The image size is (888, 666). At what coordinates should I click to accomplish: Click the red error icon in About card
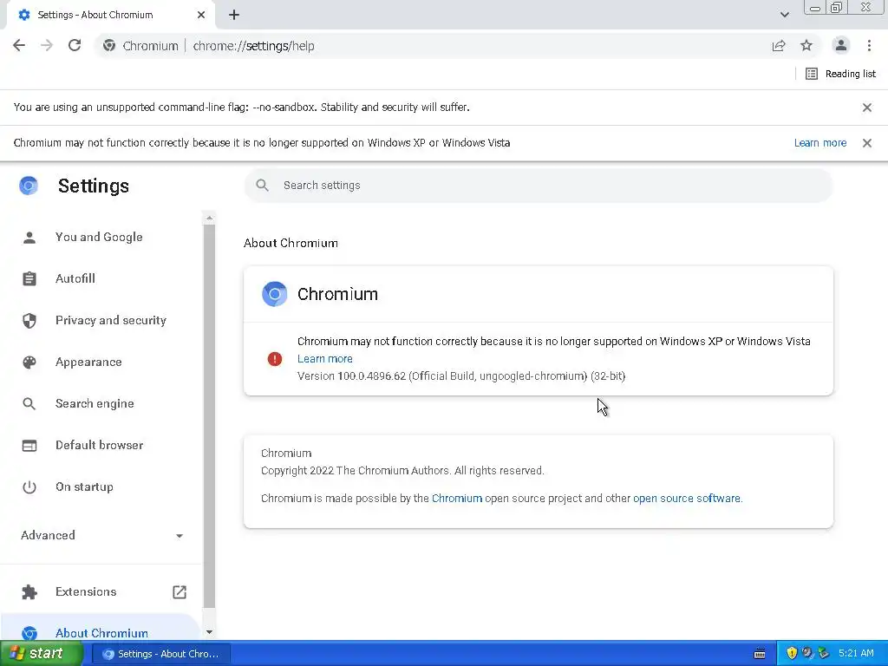(x=275, y=358)
